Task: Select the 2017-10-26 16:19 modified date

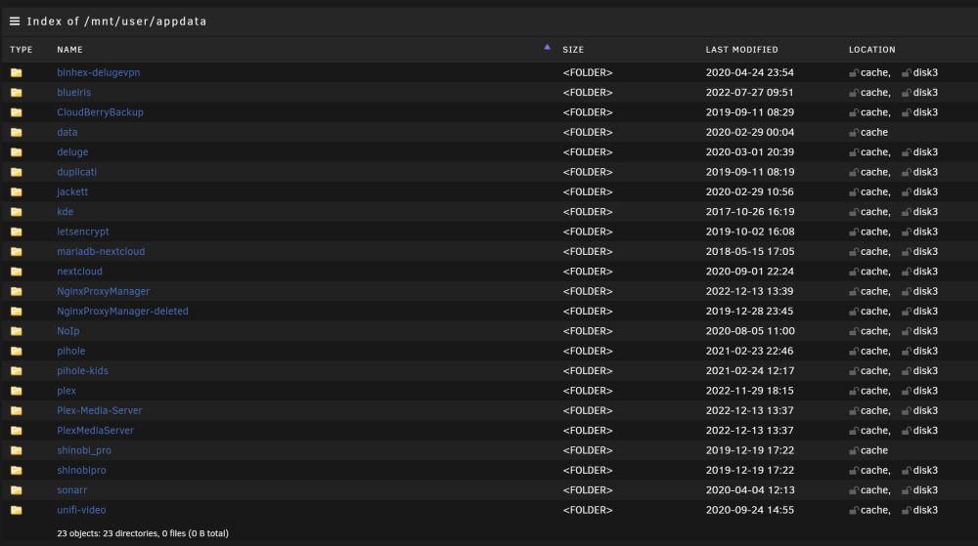Action: (x=750, y=212)
